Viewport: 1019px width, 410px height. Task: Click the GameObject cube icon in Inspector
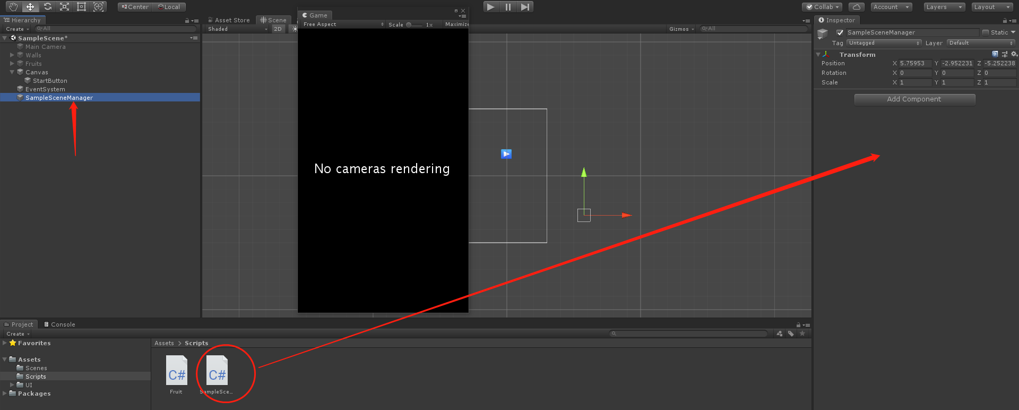point(823,34)
